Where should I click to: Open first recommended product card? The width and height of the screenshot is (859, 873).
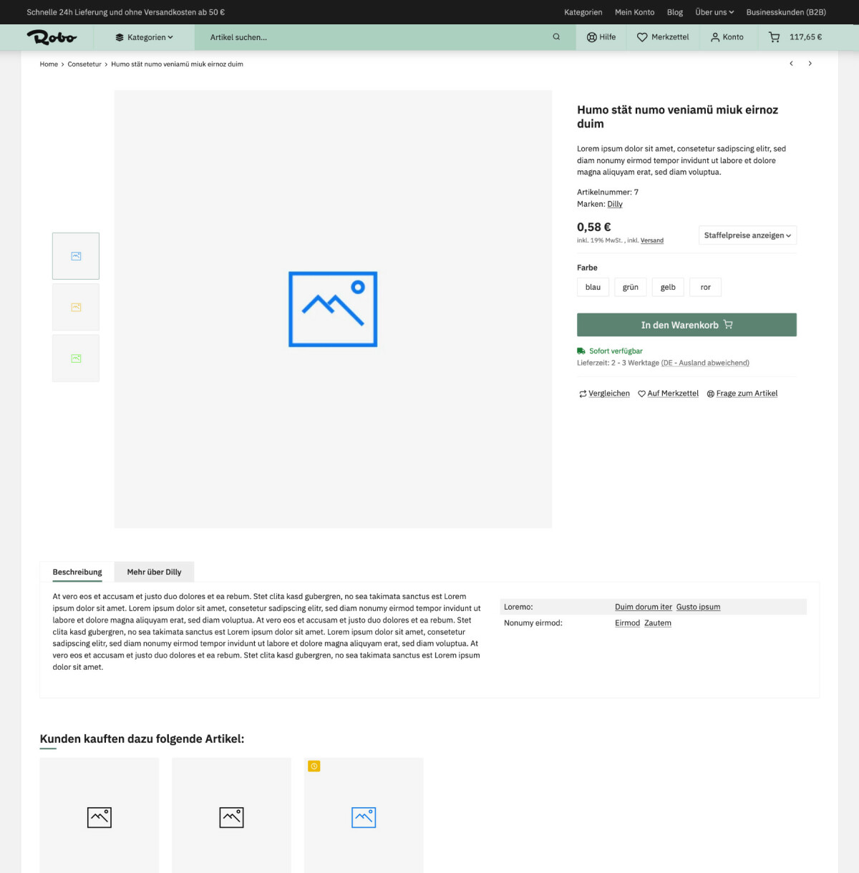[x=100, y=816]
